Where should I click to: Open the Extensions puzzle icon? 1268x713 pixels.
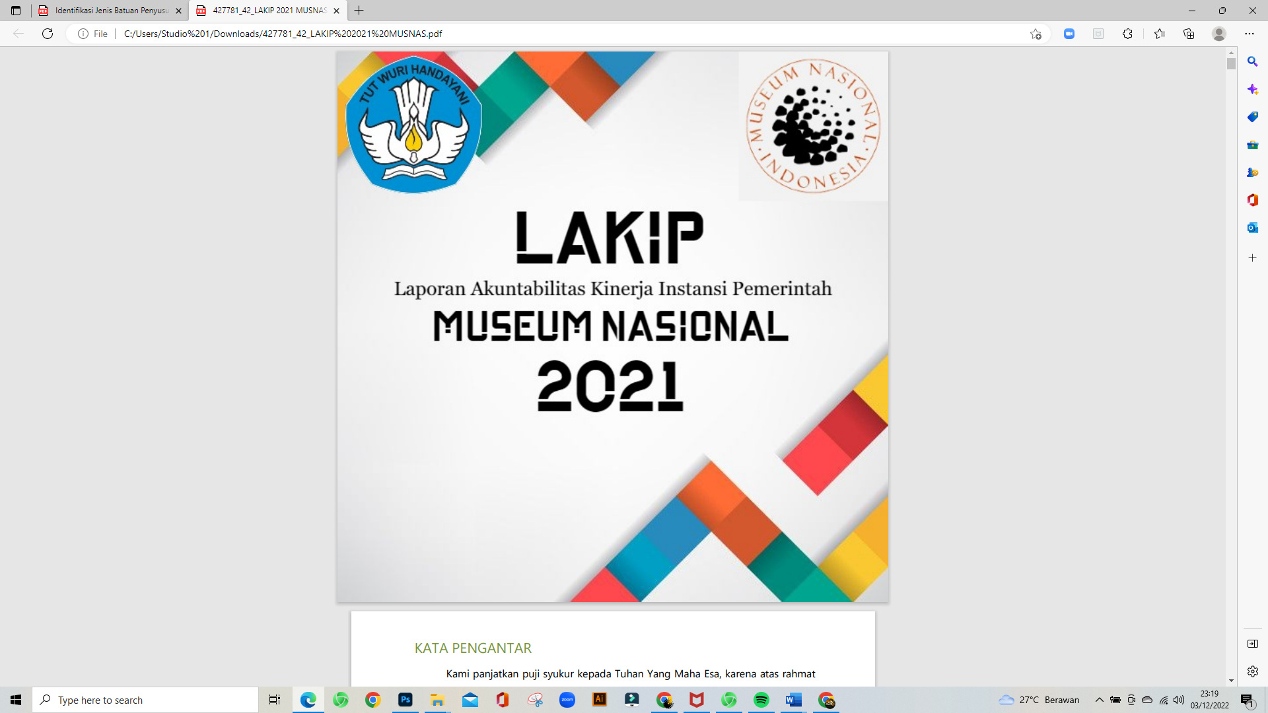(x=1127, y=34)
